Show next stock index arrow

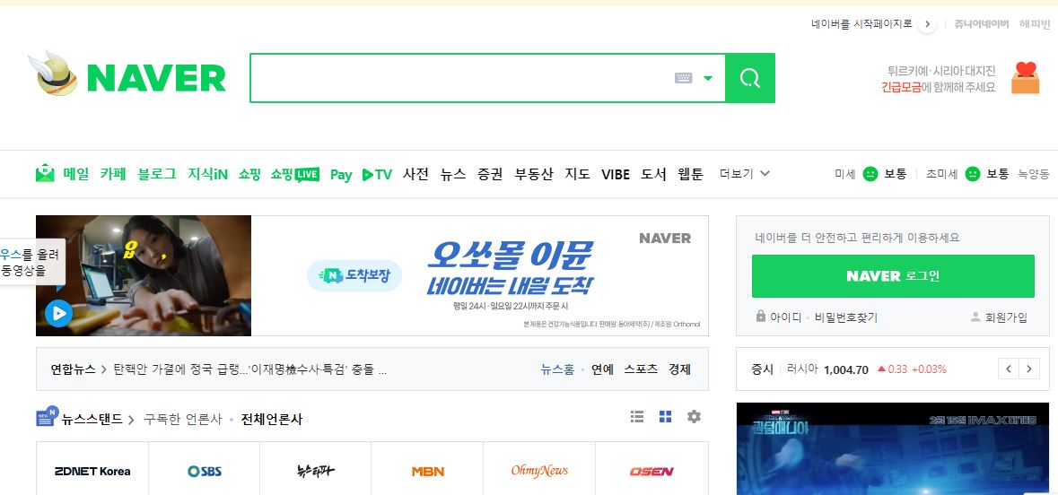click(x=1029, y=369)
